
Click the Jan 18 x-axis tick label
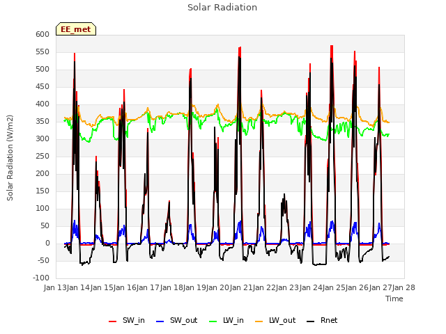coord(171,287)
